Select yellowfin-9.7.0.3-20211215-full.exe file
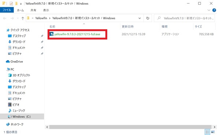The width and height of the screenshot is (217, 135). pos(77,34)
